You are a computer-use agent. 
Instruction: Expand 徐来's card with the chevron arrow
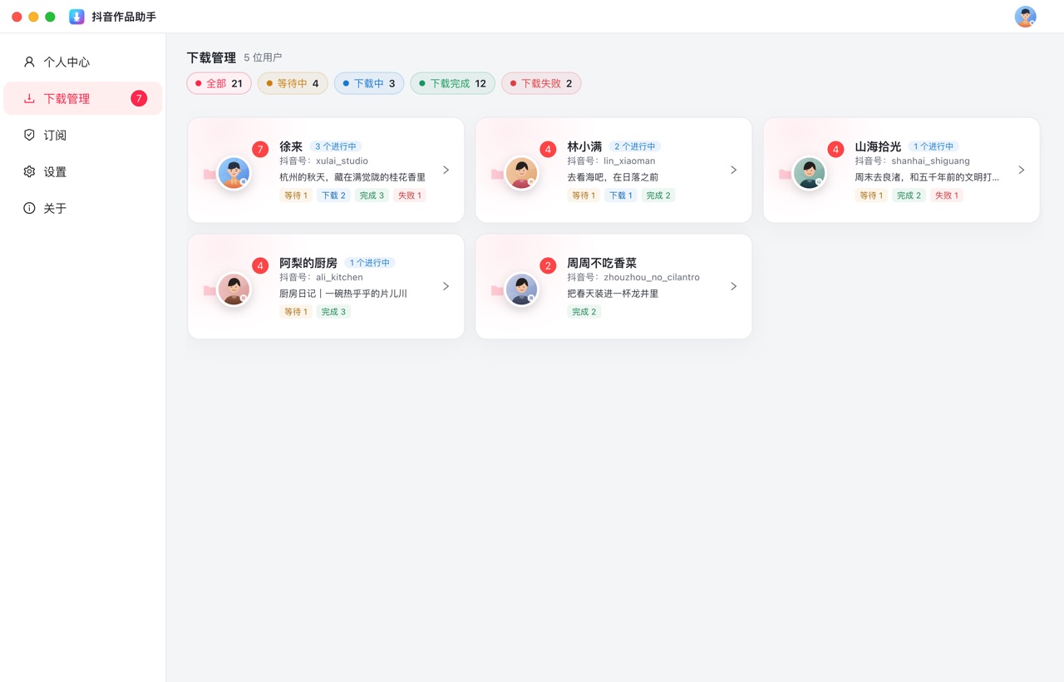pos(446,170)
